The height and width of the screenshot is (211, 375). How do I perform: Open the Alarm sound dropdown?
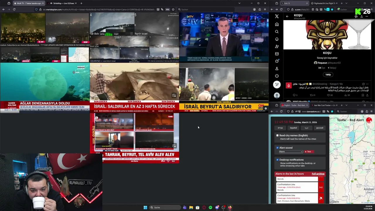[x=291, y=152]
